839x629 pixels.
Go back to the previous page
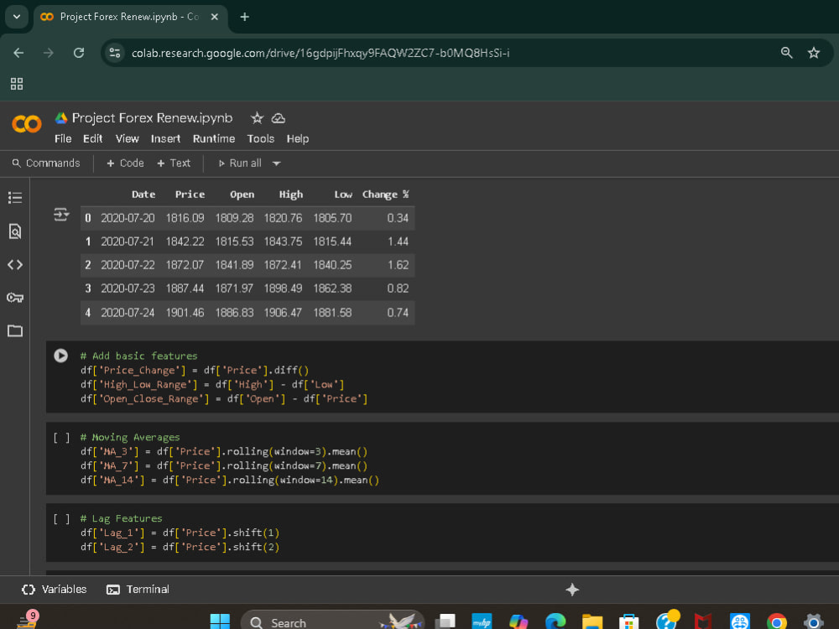(x=18, y=53)
